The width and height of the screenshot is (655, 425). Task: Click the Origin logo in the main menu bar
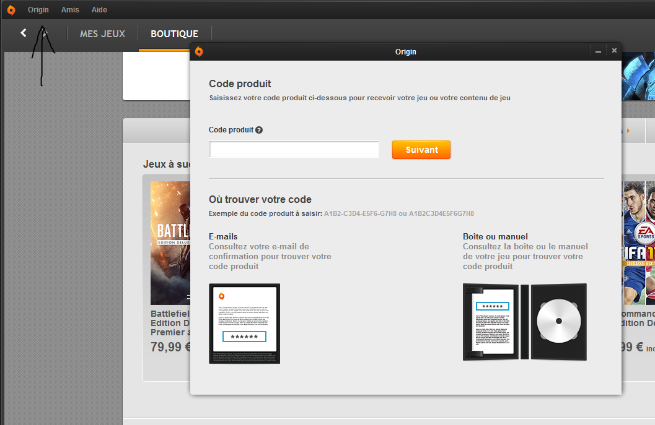click(x=11, y=10)
